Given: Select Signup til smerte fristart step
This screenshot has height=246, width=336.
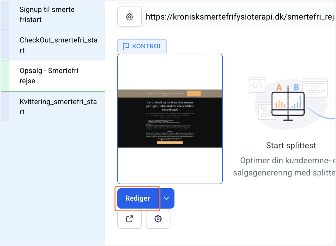Looking at the screenshot, I should click(53, 15).
